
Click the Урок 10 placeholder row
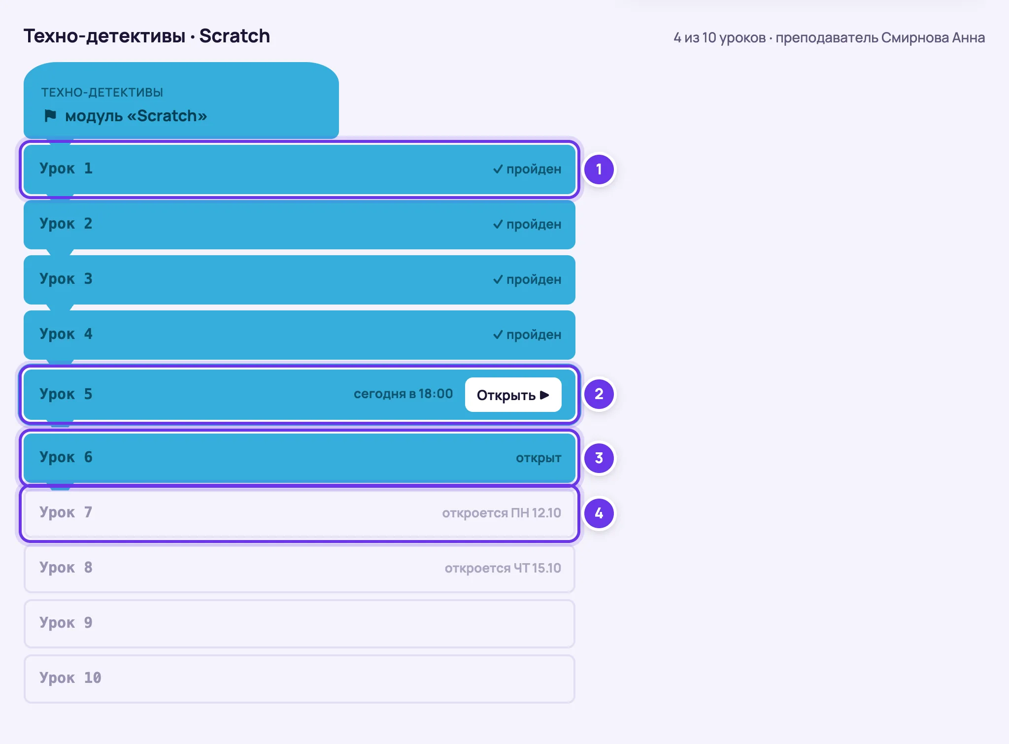pos(300,678)
